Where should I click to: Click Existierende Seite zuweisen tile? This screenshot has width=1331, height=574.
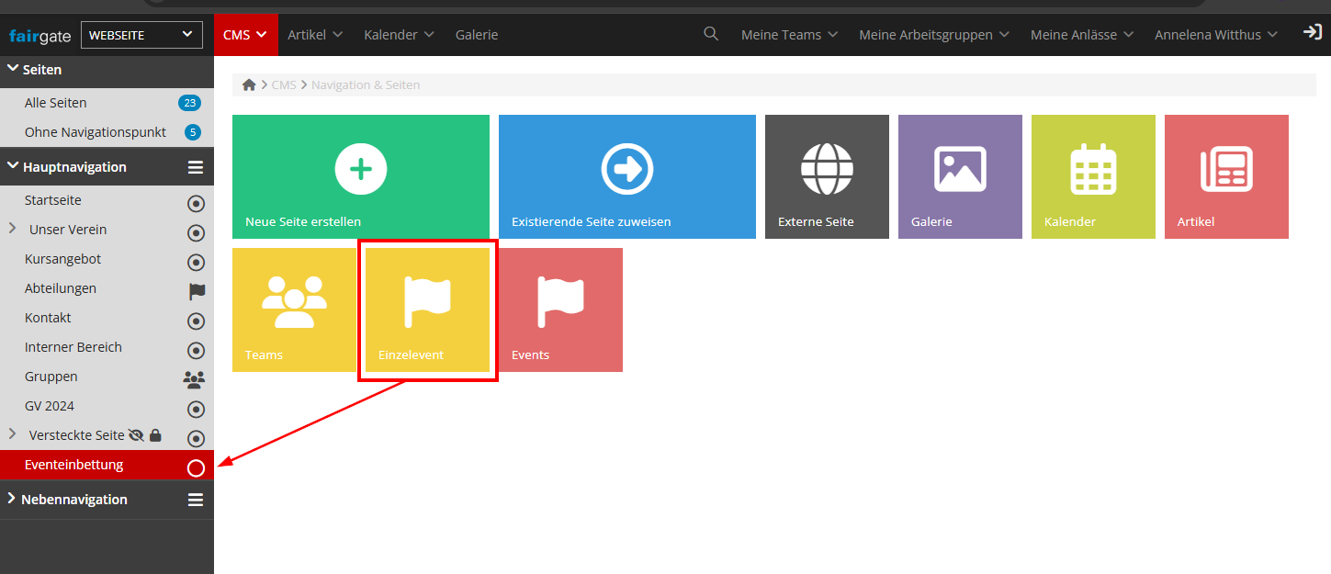point(626,176)
